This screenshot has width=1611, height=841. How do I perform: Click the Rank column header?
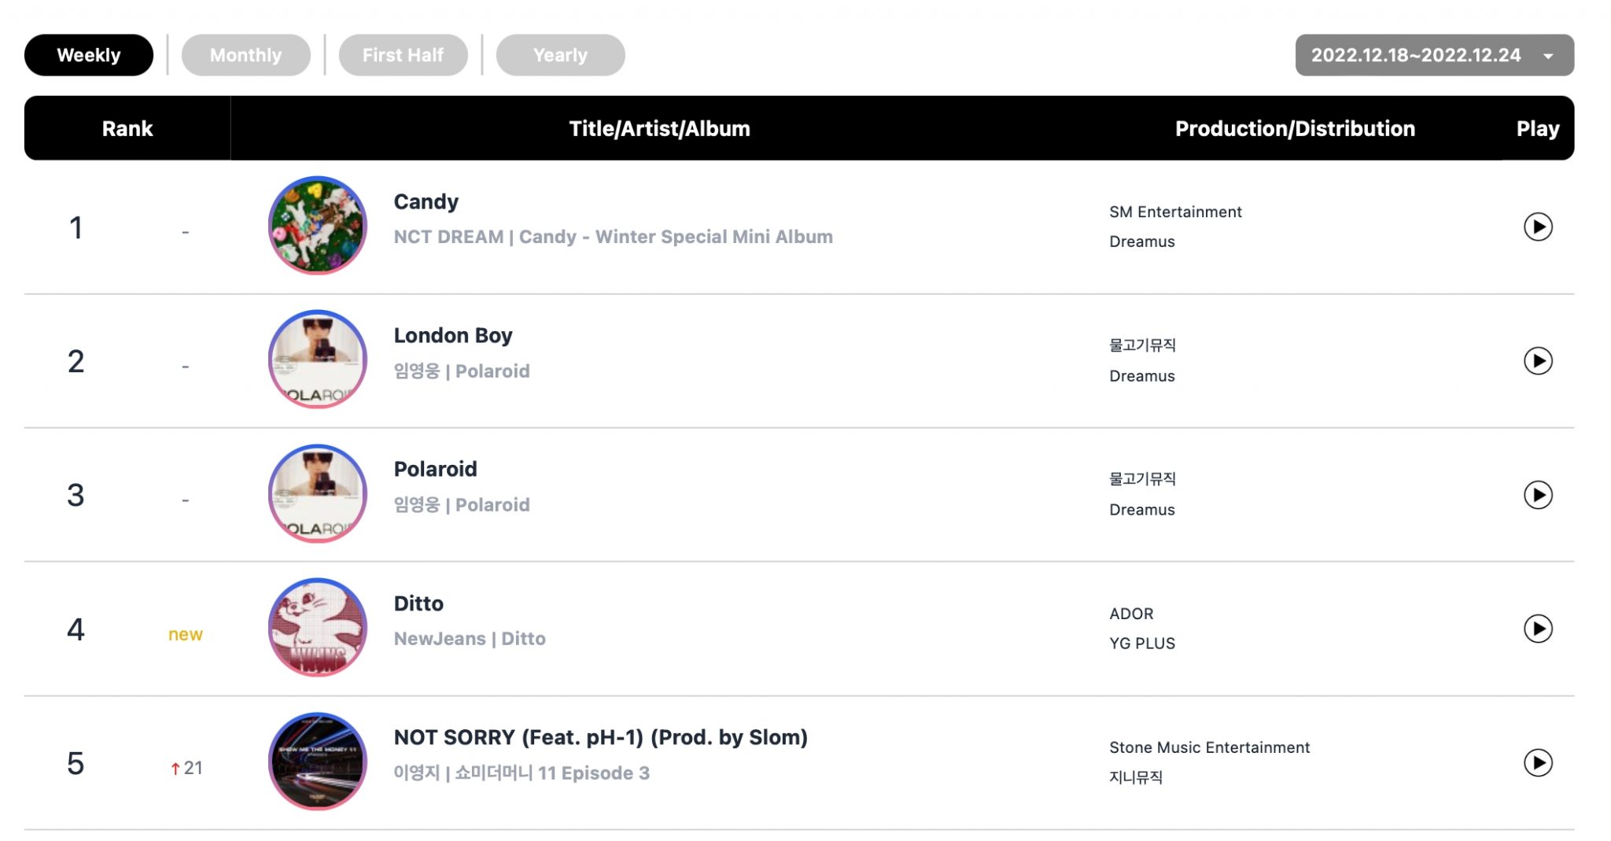click(x=127, y=129)
